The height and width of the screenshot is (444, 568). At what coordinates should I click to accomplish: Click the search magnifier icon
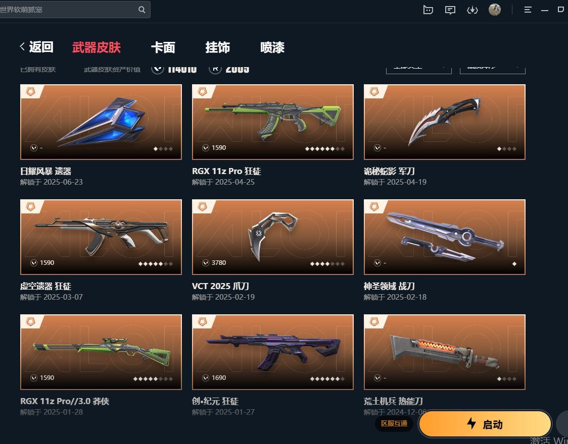coord(141,10)
